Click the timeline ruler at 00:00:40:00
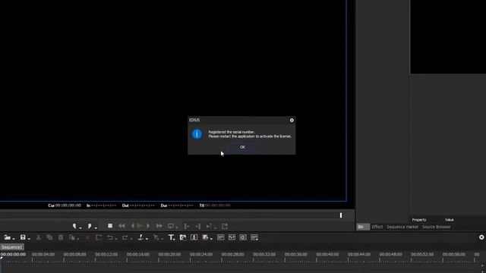The image size is (486, 273). (327, 255)
